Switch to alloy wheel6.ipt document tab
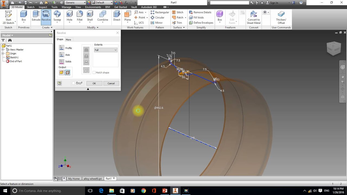Screen dimensions: 347x195 coord(93,179)
